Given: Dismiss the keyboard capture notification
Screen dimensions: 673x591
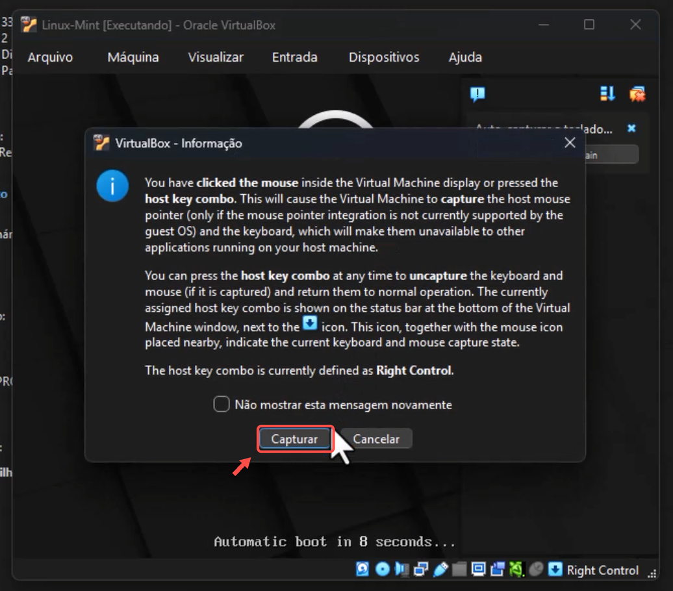Looking at the screenshot, I should [631, 128].
